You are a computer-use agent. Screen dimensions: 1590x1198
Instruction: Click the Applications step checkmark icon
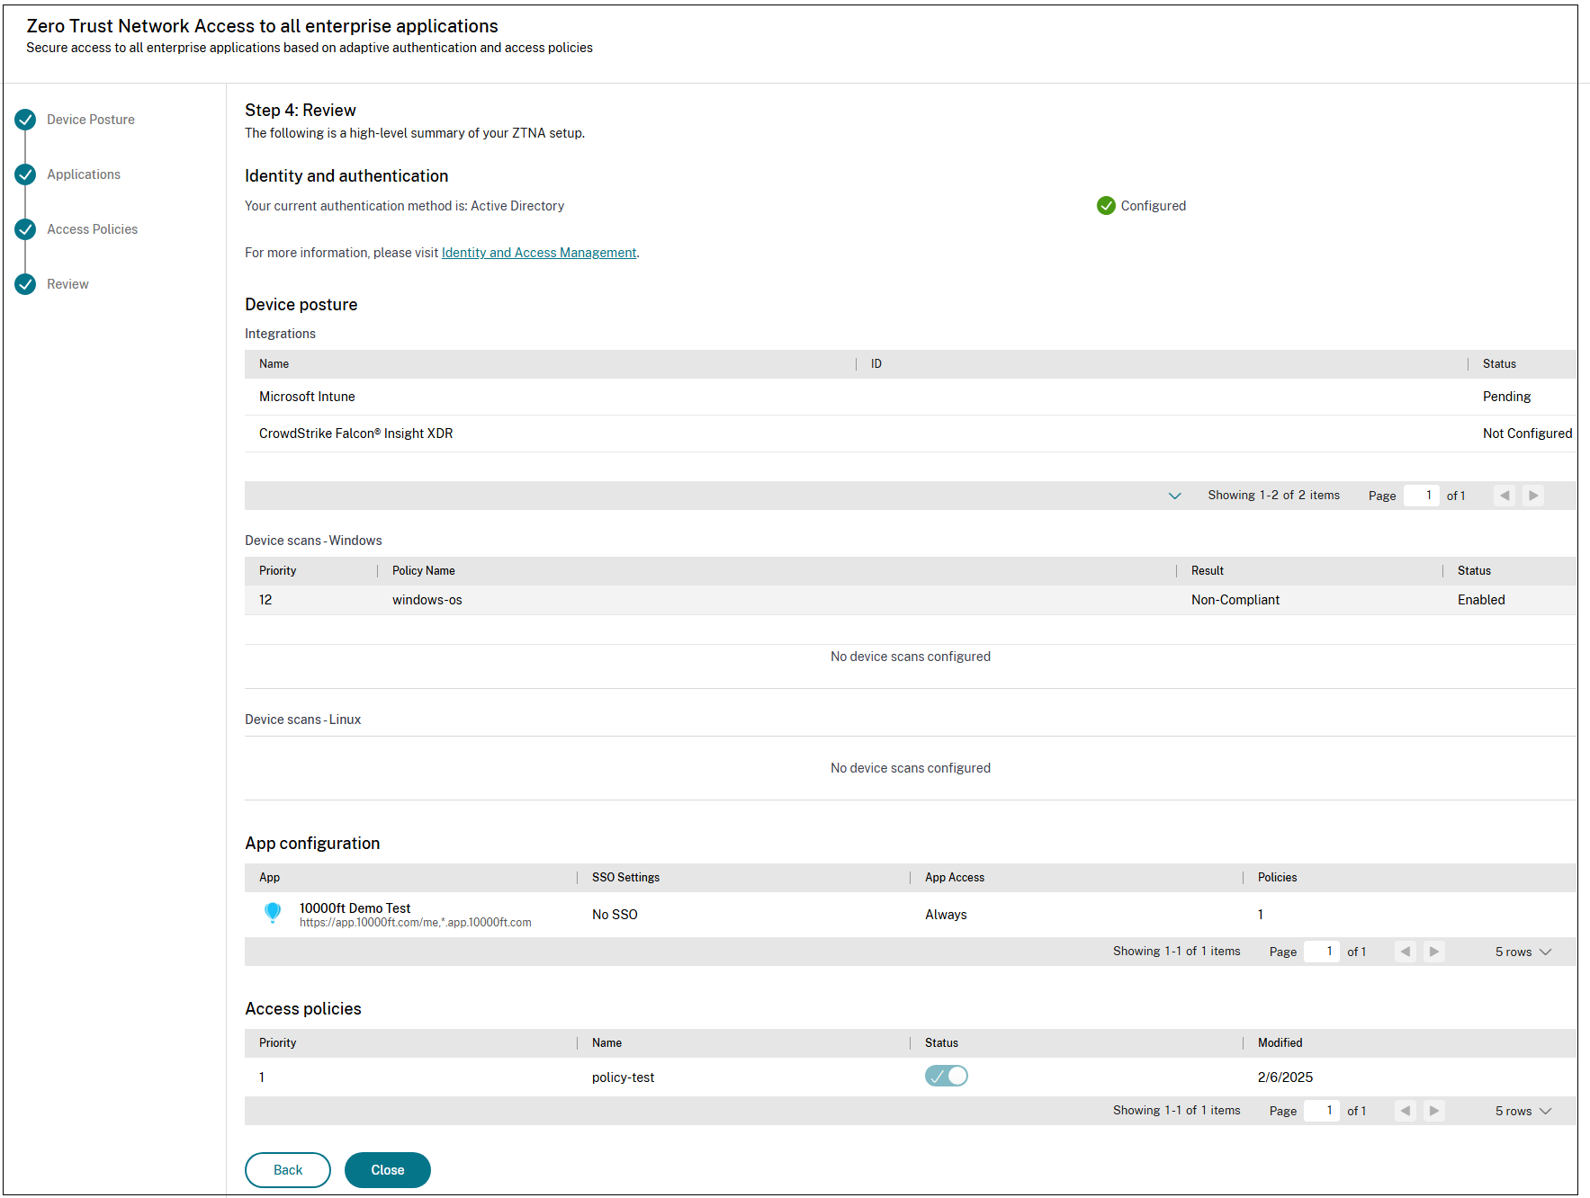[25, 174]
